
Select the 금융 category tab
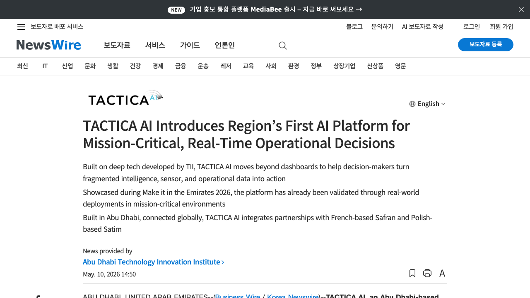(181, 66)
